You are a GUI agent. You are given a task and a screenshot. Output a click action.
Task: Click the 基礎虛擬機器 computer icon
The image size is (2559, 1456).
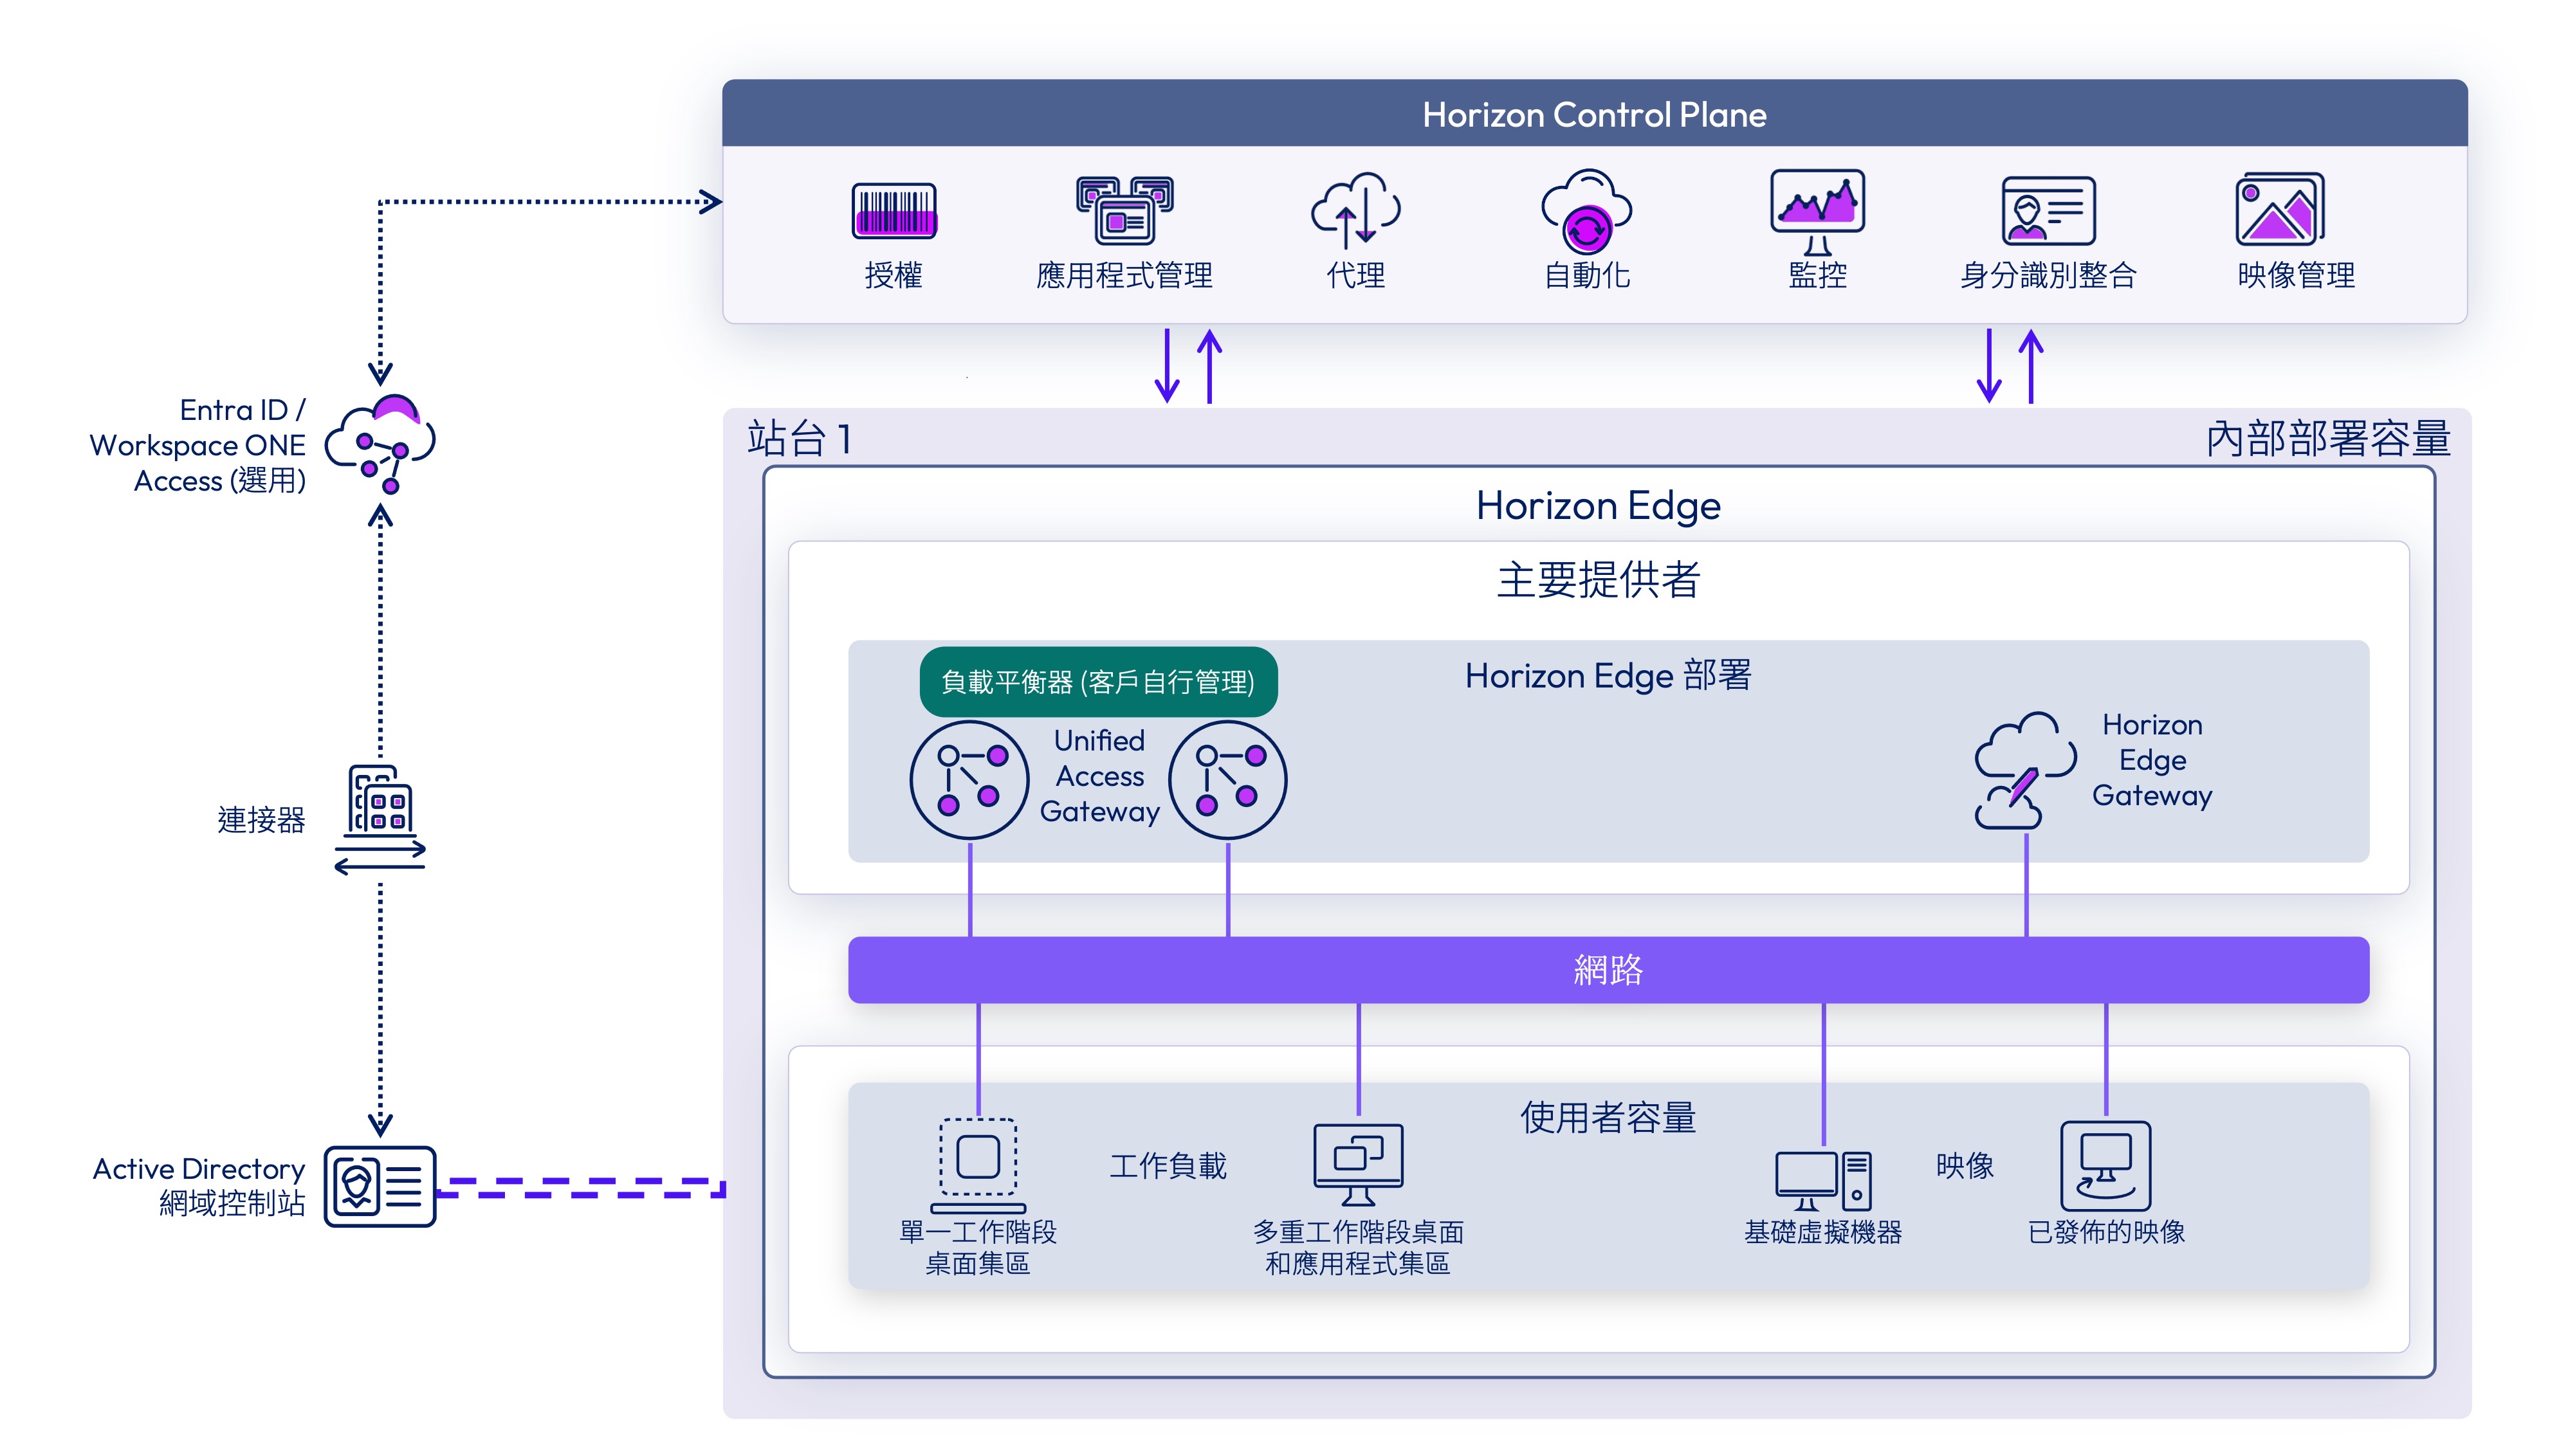[1823, 1181]
